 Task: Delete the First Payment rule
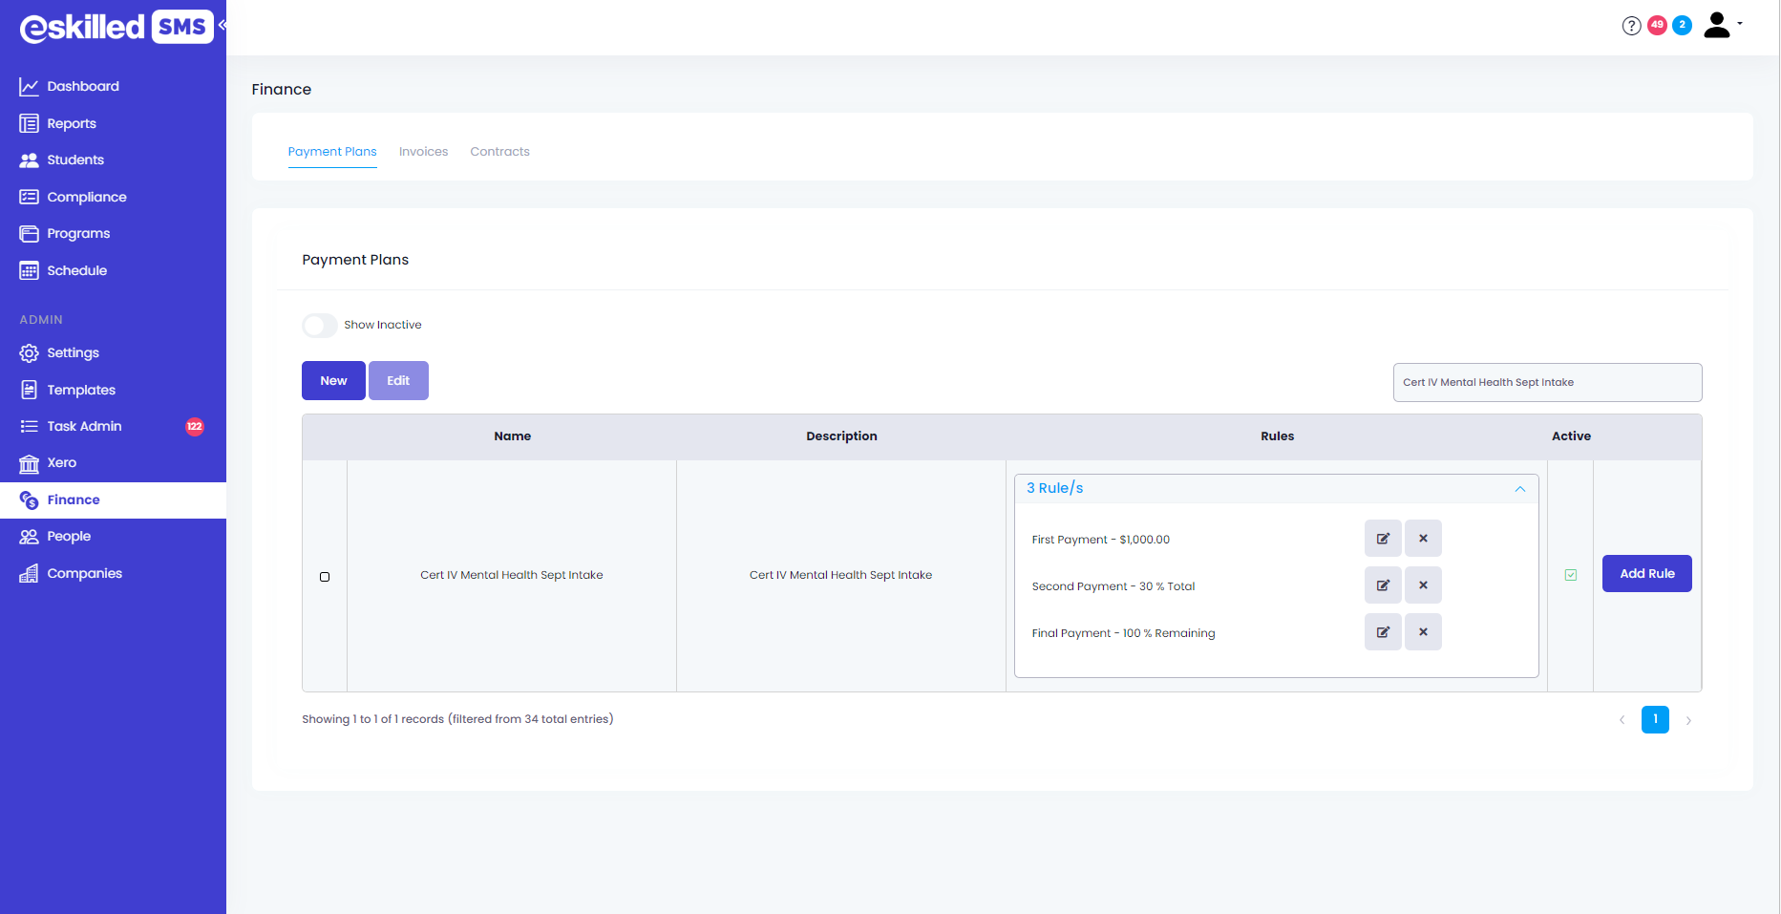(x=1423, y=539)
